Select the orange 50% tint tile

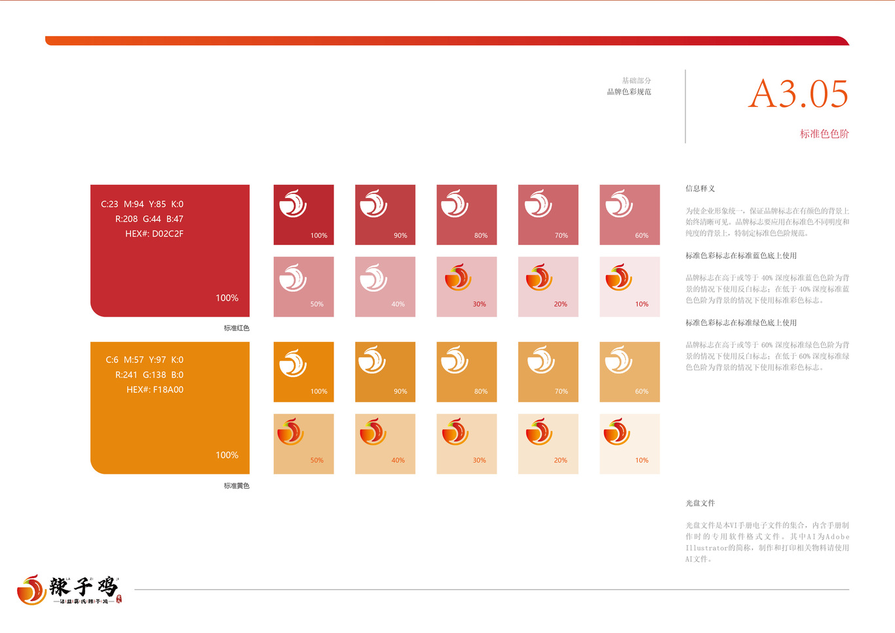(303, 444)
